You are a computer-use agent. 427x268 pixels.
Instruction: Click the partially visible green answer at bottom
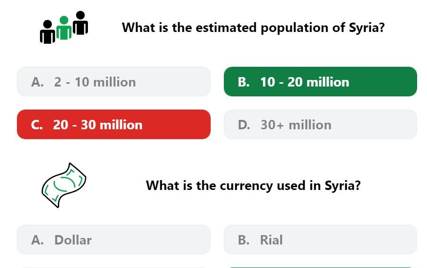(320, 268)
